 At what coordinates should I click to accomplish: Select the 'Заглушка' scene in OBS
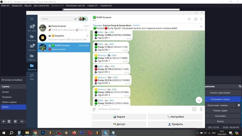13,97
